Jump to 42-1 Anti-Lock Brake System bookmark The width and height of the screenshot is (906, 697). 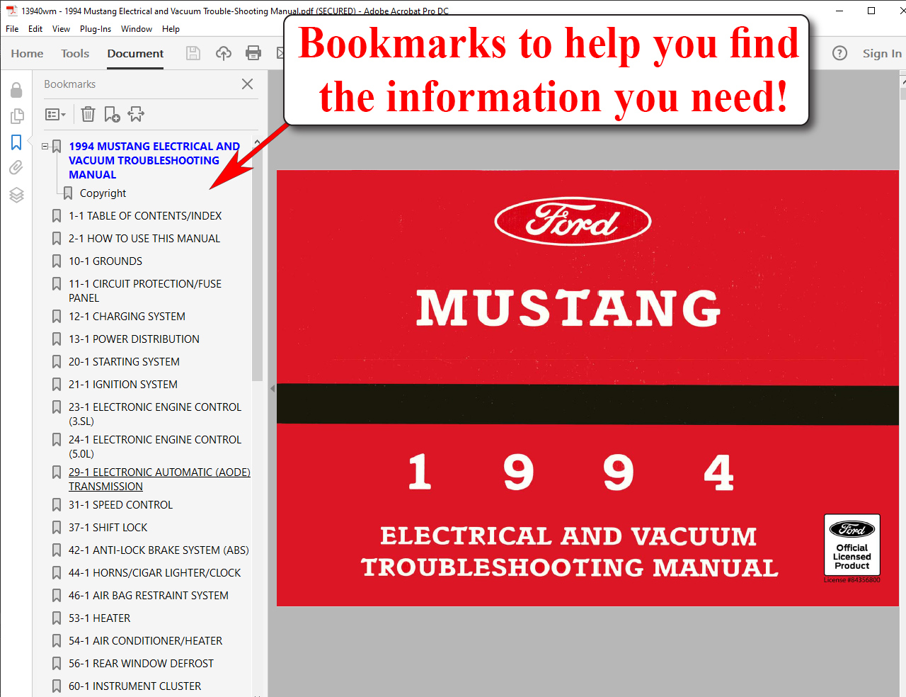159,550
